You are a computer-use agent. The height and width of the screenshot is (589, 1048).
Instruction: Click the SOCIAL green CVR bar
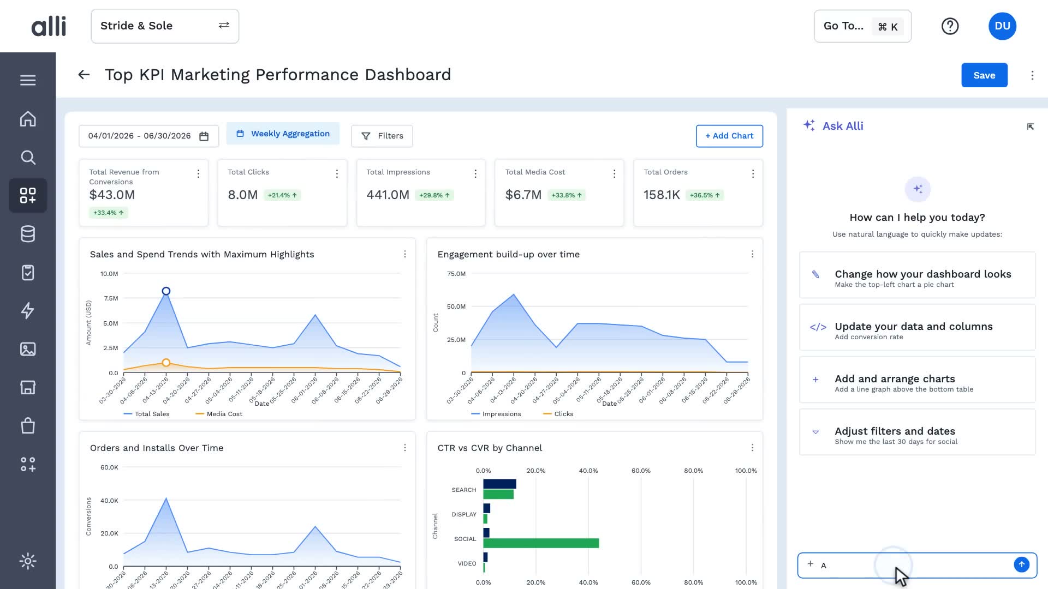(x=541, y=543)
